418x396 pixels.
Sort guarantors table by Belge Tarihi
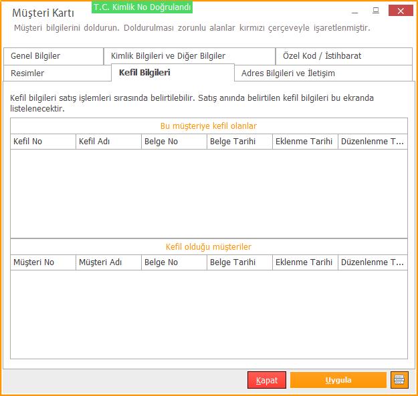(x=239, y=142)
